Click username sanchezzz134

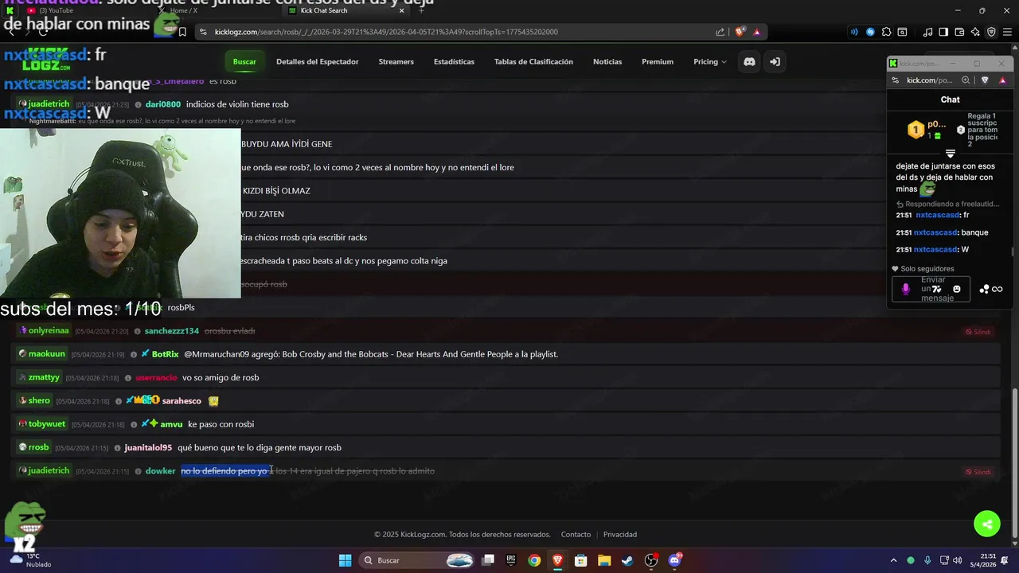point(171,331)
